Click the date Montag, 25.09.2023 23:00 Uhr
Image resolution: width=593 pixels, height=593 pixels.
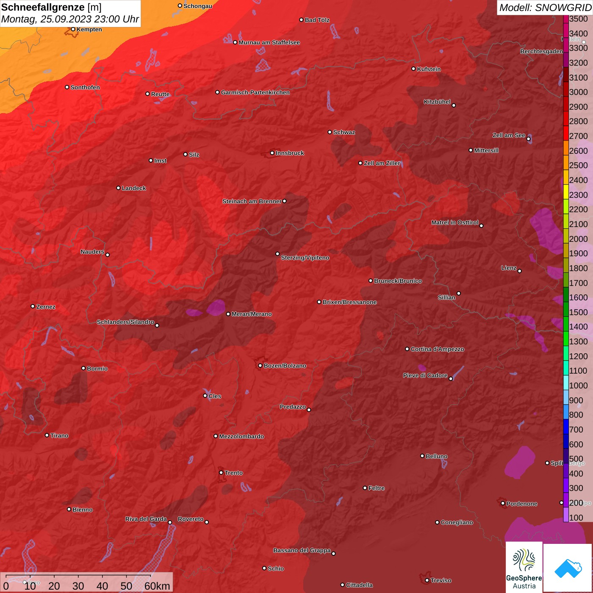[70, 19]
